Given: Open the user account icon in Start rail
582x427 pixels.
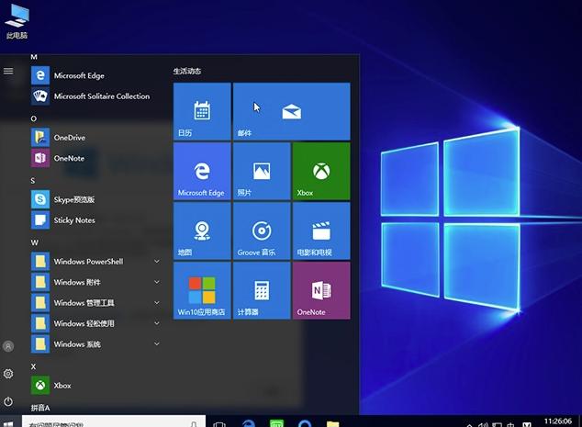Looking at the screenshot, I should (x=8, y=346).
